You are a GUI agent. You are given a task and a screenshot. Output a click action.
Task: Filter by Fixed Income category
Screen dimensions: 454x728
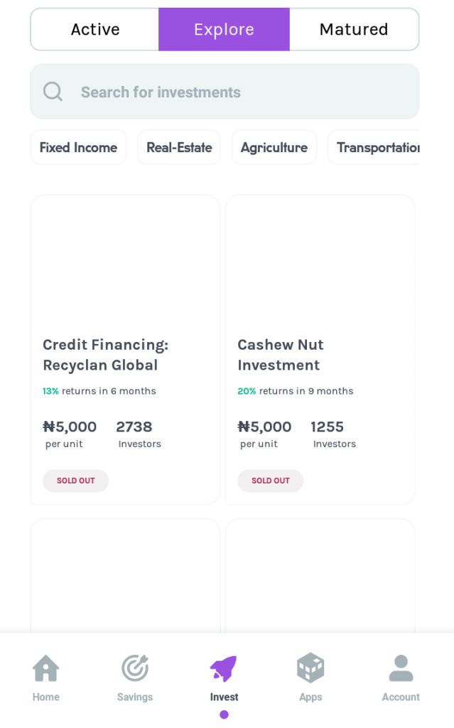click(x=78, y=148)
